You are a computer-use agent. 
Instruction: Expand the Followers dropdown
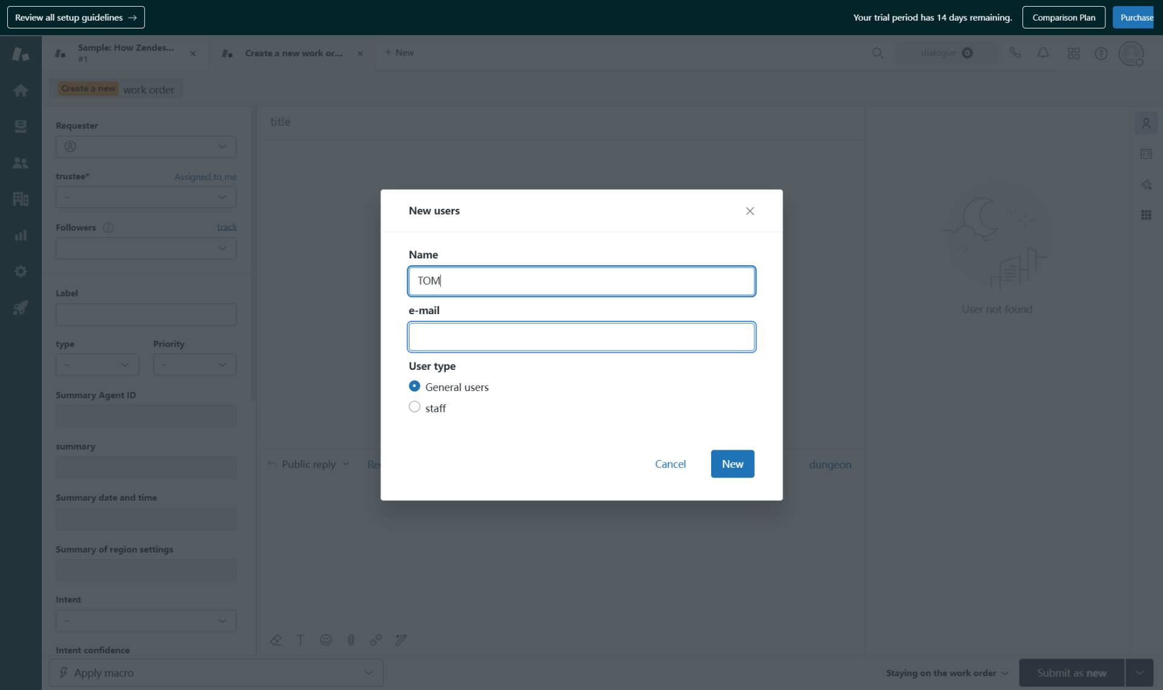tap(146, 249)
